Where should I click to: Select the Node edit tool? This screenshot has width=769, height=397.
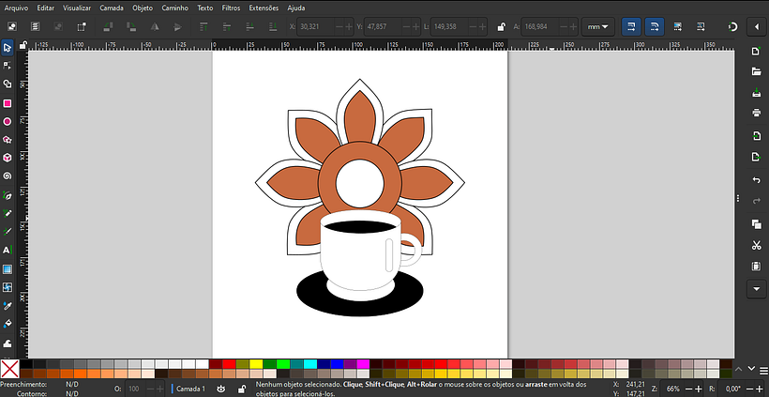pos(8,66)
